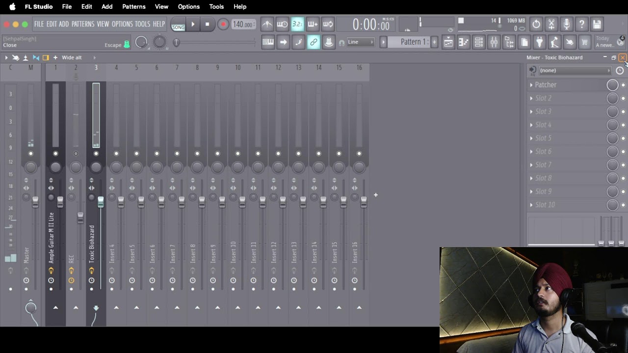Click the wait-for-input icon

[x=282, y=24]
